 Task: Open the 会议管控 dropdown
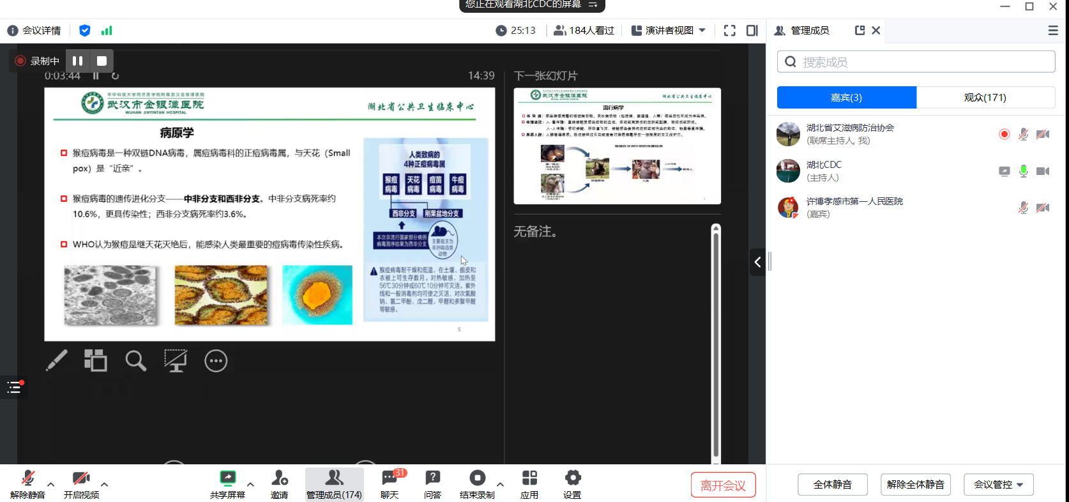[x=998, y=485]
